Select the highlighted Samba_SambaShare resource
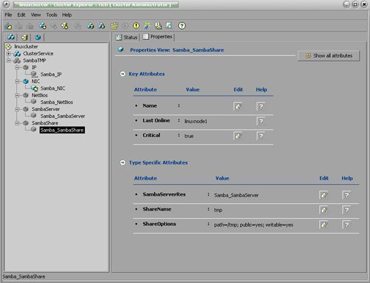Screen dimensions: 370x283 point(62,130)
